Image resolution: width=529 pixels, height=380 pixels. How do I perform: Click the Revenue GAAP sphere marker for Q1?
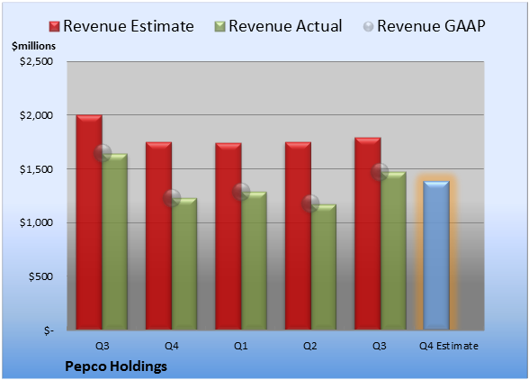[x=241, y=192]
